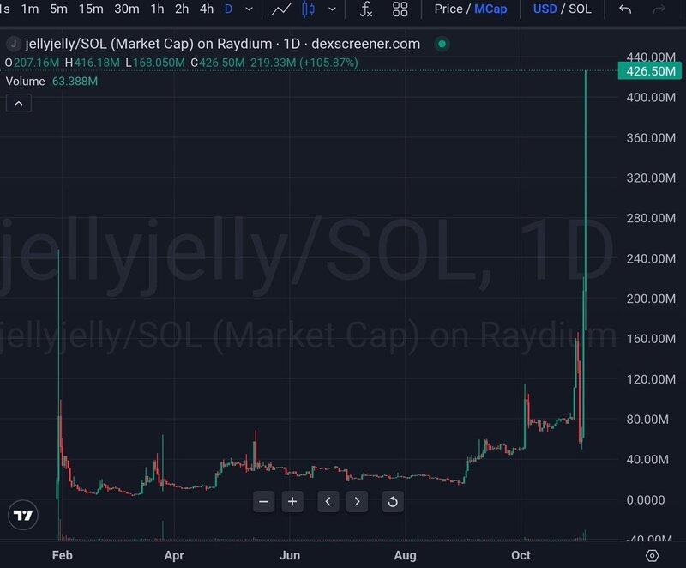Select the 1h timeframe

157,9
